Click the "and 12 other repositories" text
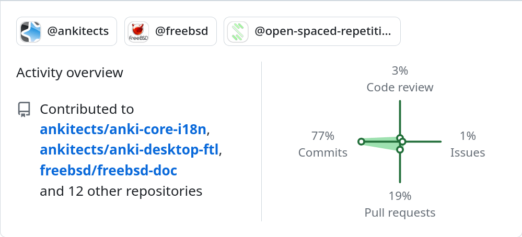The width and height of the screenshot is (522, 237). tap(121, 191)
